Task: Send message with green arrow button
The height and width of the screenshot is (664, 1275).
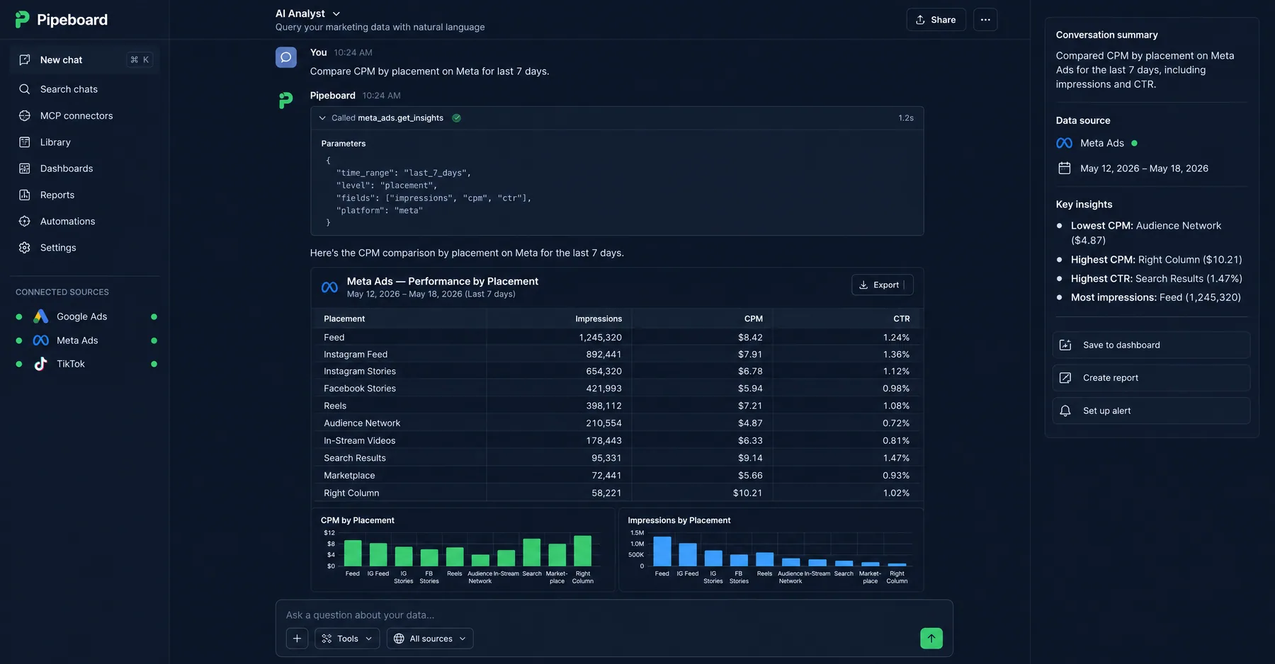Action: click(931, 639)
